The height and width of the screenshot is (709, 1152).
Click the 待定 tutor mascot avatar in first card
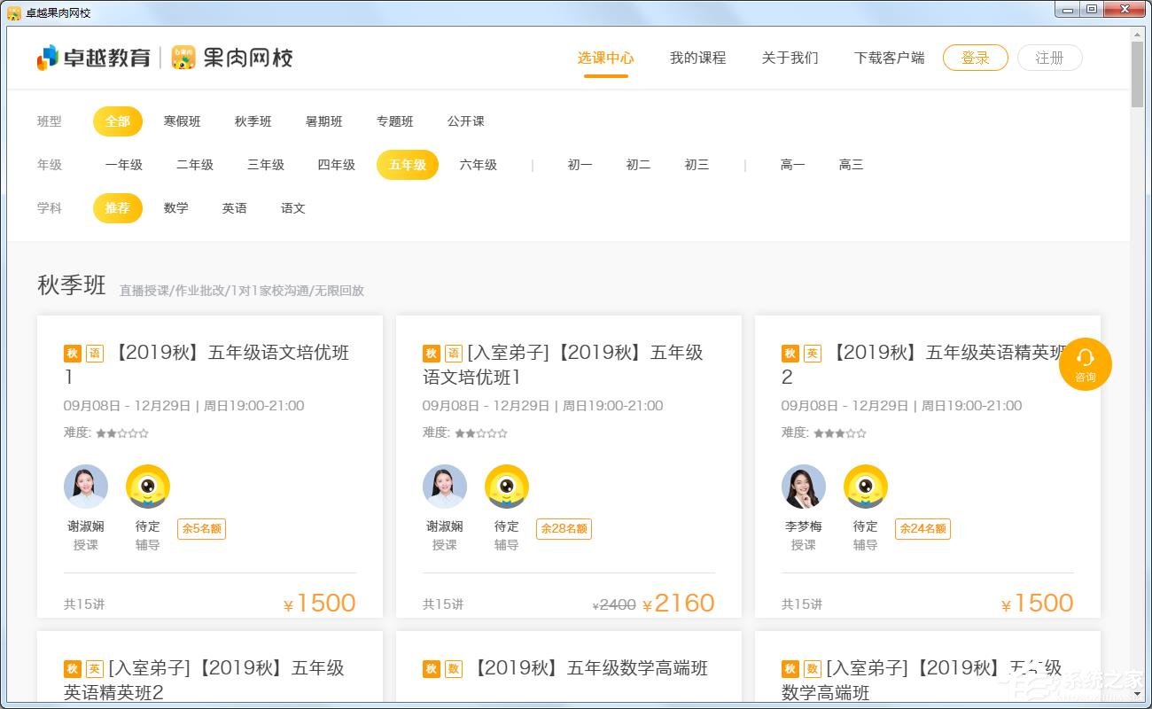(x=148, y=487)
